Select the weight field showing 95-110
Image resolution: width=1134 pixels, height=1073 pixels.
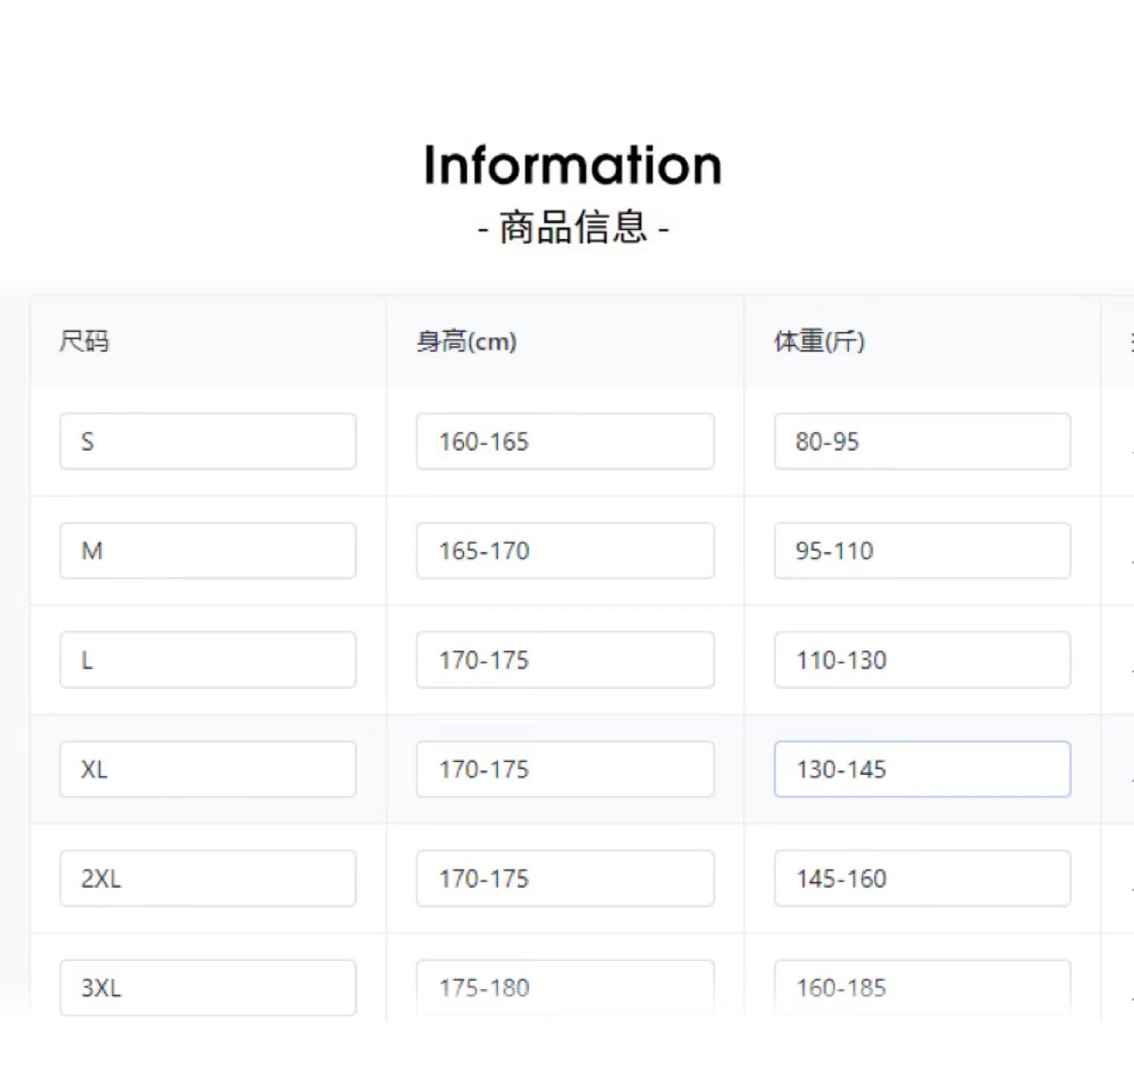(922, 550)
